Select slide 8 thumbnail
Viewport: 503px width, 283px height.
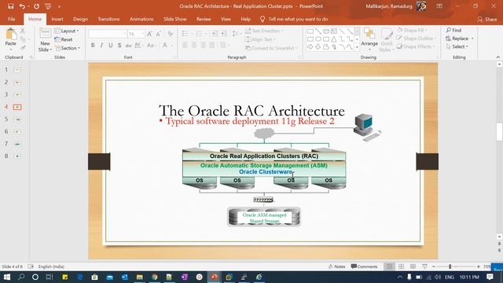point(17,156)
